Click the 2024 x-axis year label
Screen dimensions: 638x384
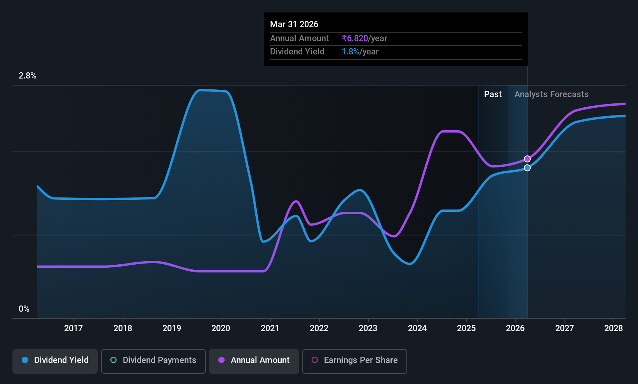(417, 328)
